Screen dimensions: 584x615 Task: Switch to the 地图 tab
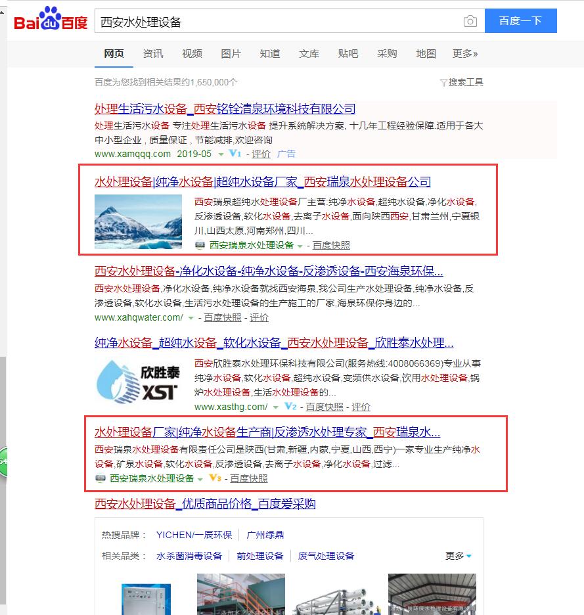coord(425,54)
